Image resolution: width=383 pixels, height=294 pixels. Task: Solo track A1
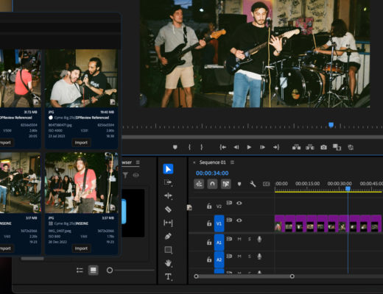coord(250,239)
